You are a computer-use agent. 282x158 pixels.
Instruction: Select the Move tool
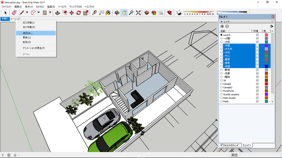tap(72, 13)
